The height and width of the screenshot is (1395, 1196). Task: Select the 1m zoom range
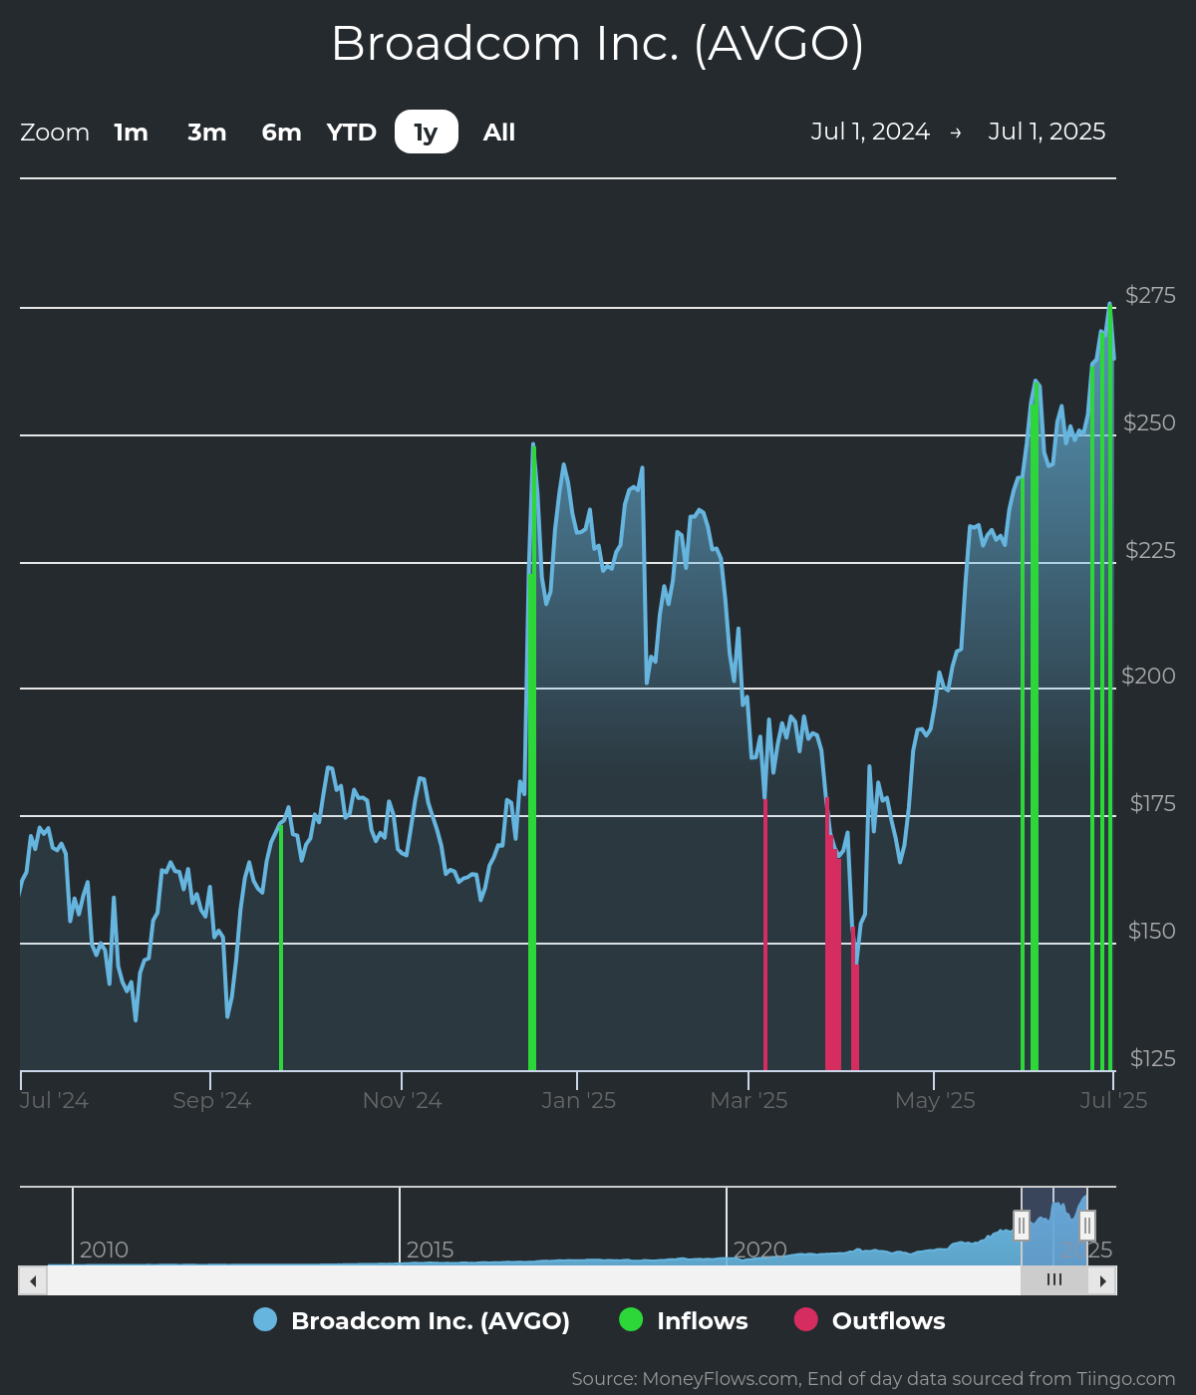click(131, 132)
